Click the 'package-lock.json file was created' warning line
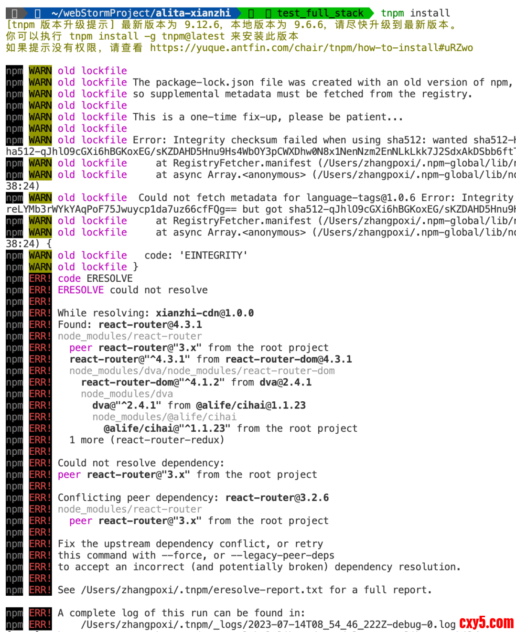Screen dimensions: 516x632 click(322, 82)
